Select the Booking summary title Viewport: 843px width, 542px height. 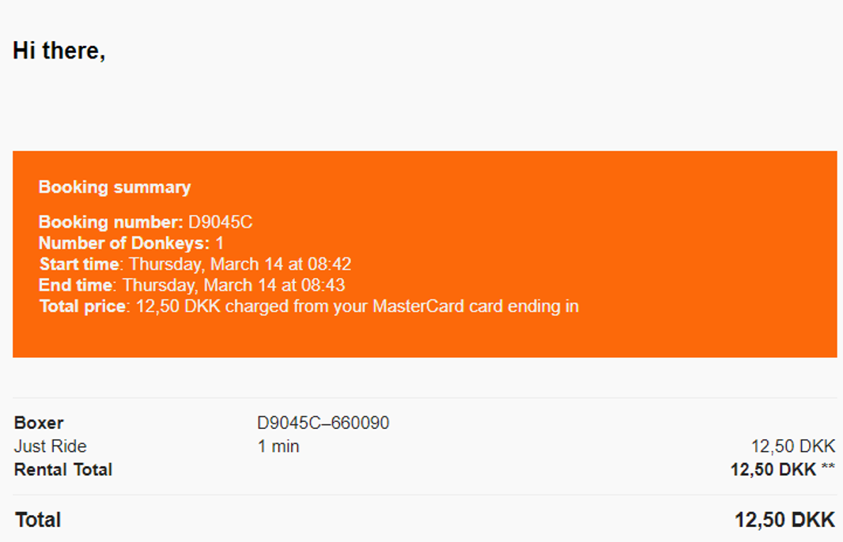click(x=115, y=187)
